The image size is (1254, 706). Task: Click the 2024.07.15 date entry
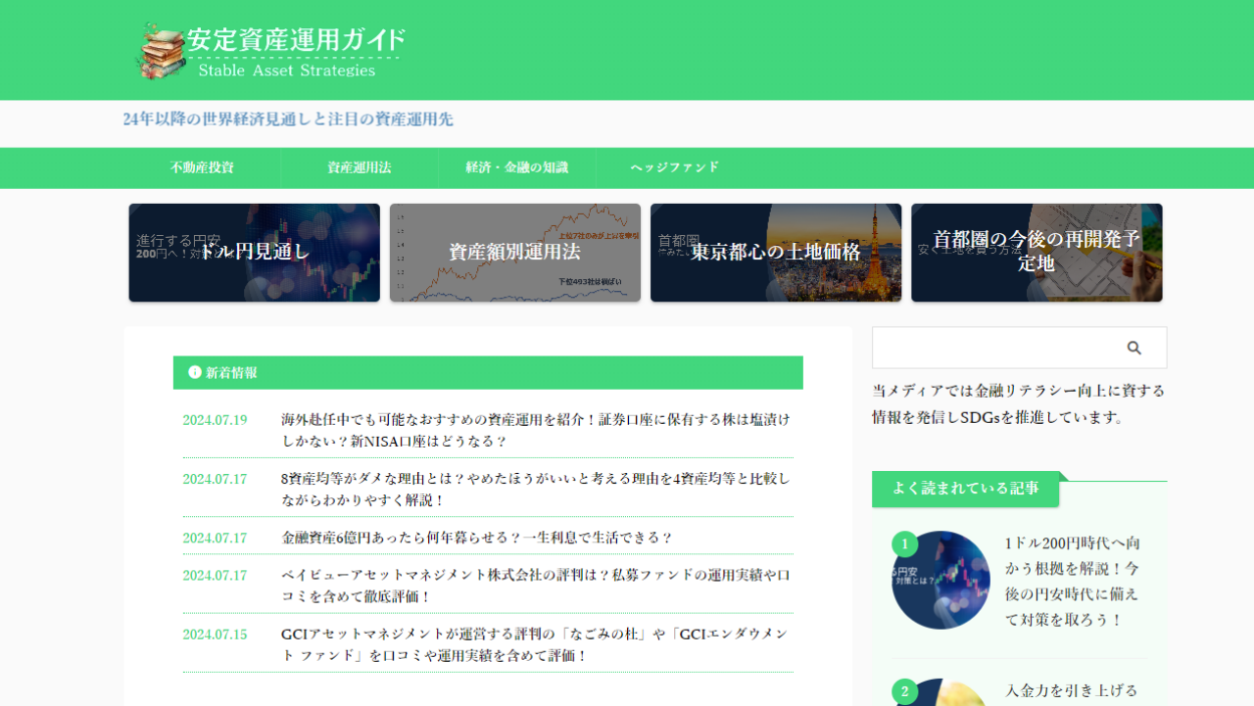point(215,635)
